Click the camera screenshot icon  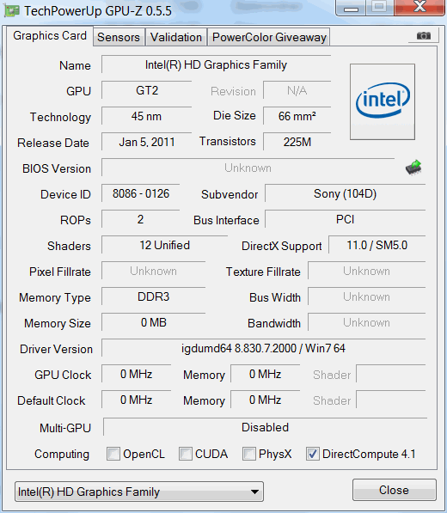click(424, 35)
